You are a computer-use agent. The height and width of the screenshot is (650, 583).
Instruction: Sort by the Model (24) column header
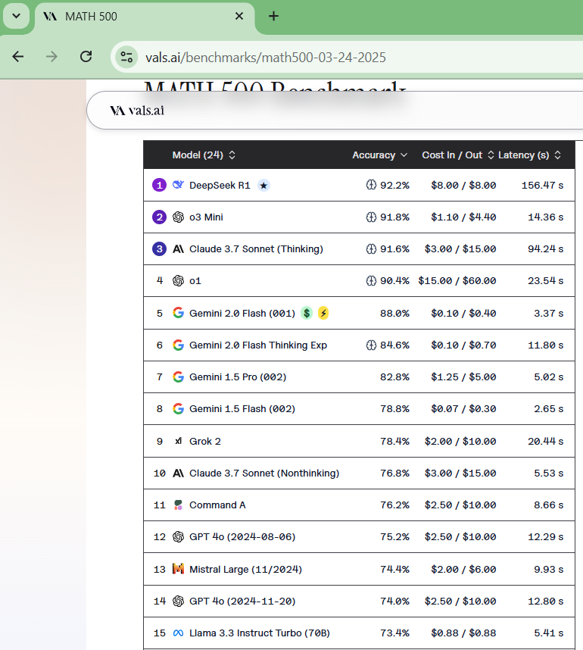204,155
